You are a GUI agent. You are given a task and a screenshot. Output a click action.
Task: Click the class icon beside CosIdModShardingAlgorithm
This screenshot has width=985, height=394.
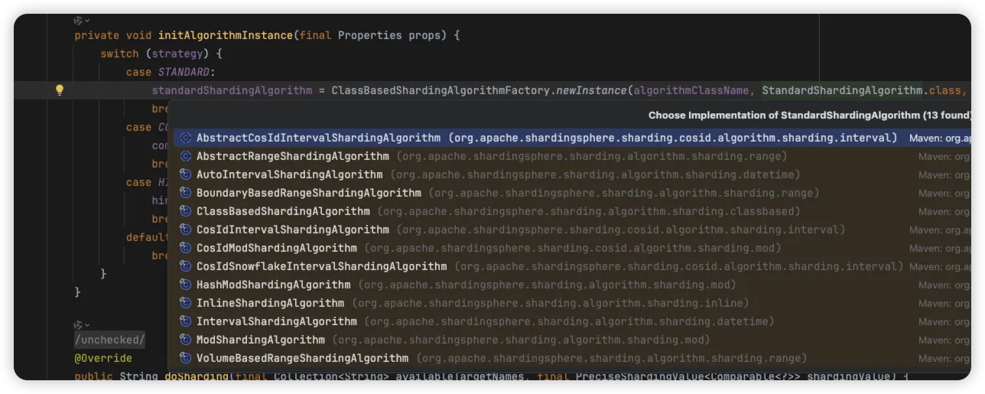(x=185, y=248)
